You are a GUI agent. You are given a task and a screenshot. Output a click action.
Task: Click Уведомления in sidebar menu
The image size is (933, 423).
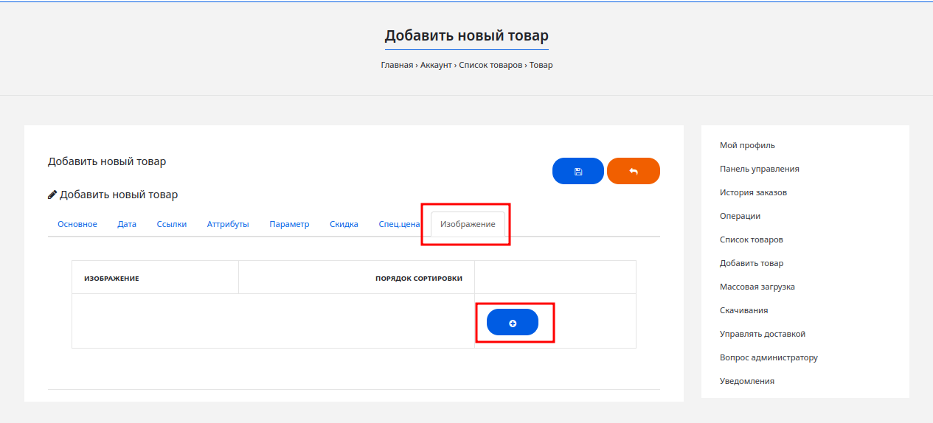(746, 381)
